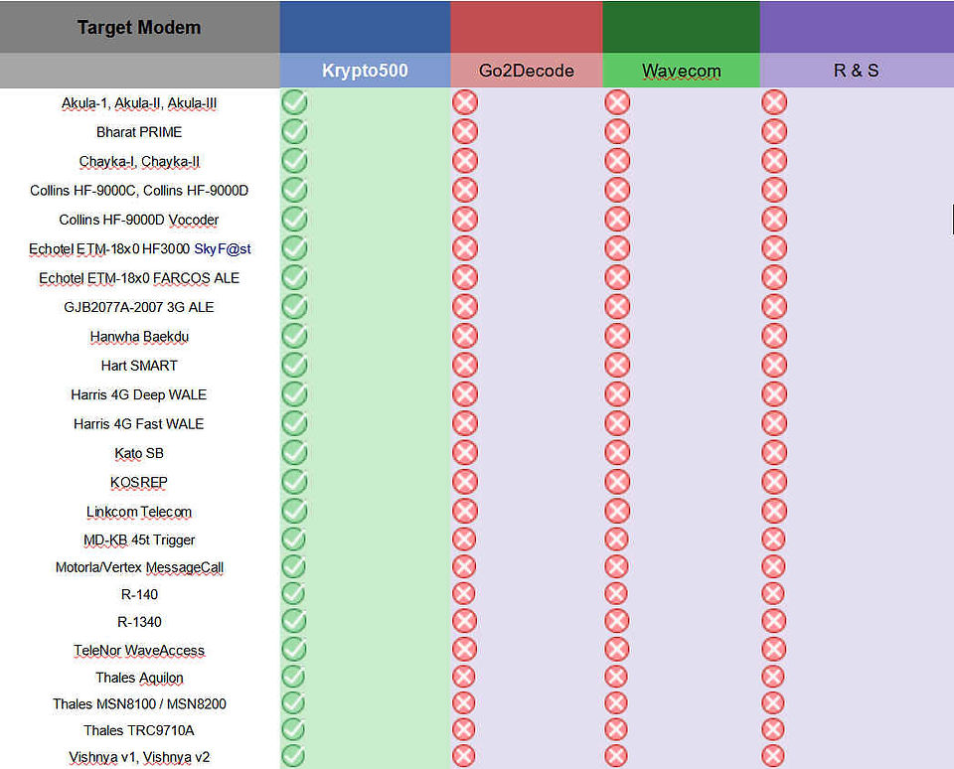This screenshot has width=954, height=769.
Task: Click the red cross for Hanwha Baekdu under Go2Decode
Action: [x=465, y=336]
